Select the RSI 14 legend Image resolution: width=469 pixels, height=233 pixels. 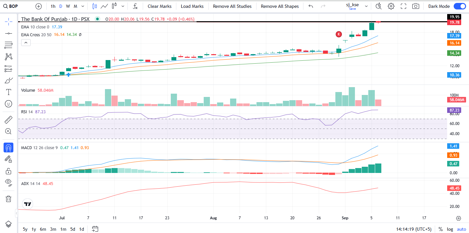[27, 112]
